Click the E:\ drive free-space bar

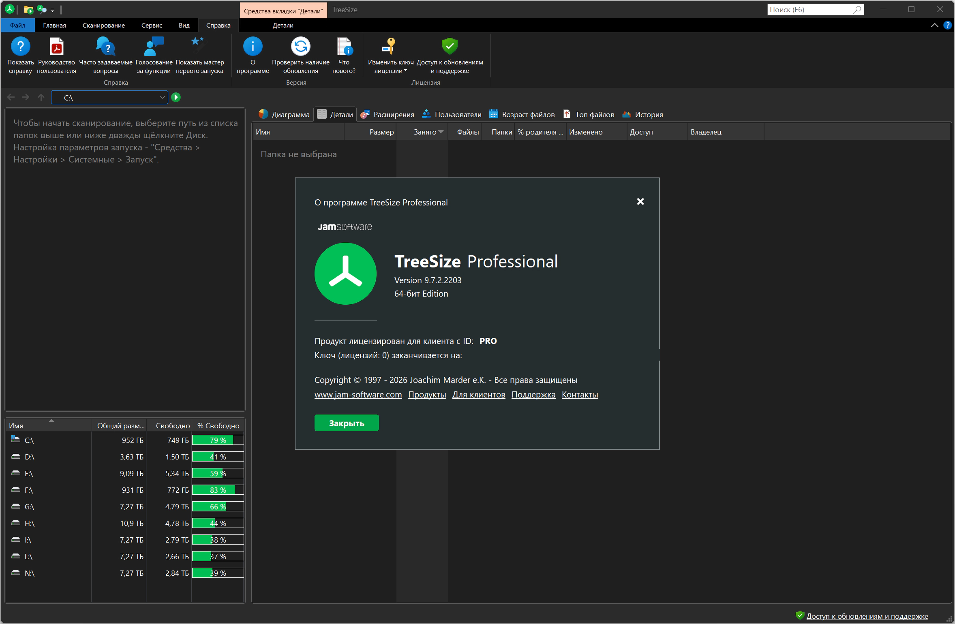coord(218,473)
